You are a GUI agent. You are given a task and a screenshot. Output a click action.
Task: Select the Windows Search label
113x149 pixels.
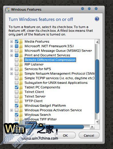[38, 115]
